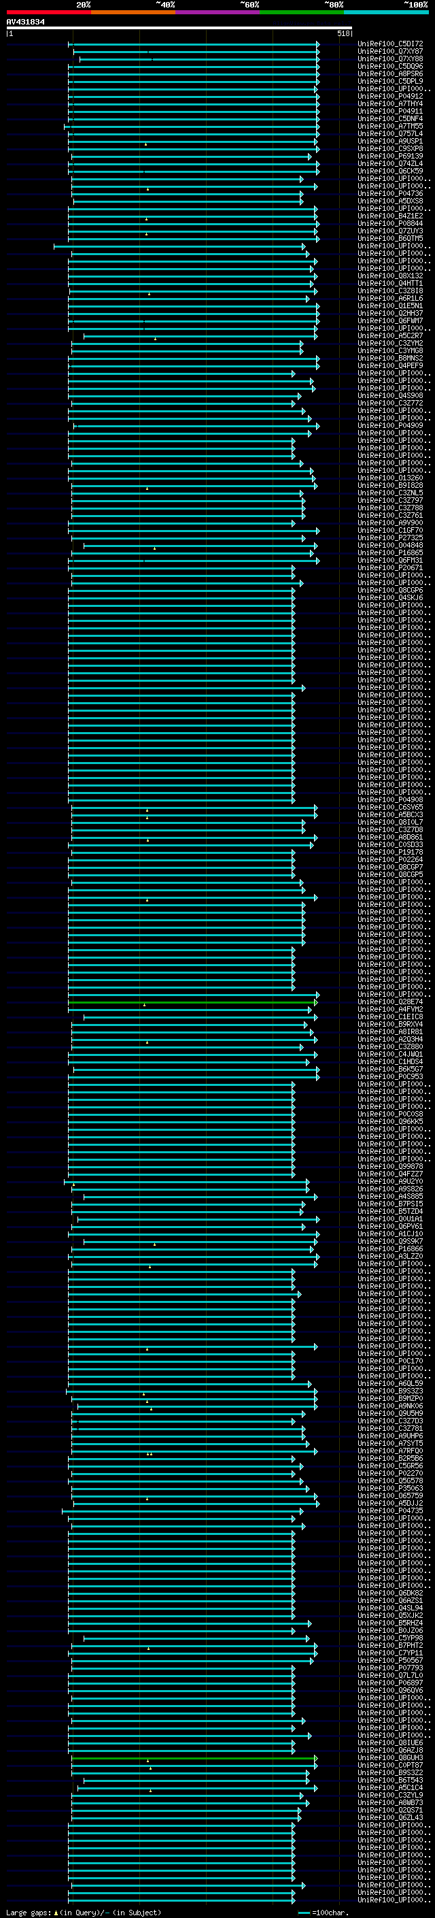435x1918 pixels.
Task: Click the purple ~60% identity legend segment
Action: click(x=217, y=12)
